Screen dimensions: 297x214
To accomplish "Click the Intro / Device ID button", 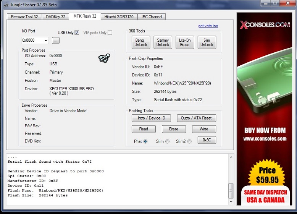I will (151, 118).
